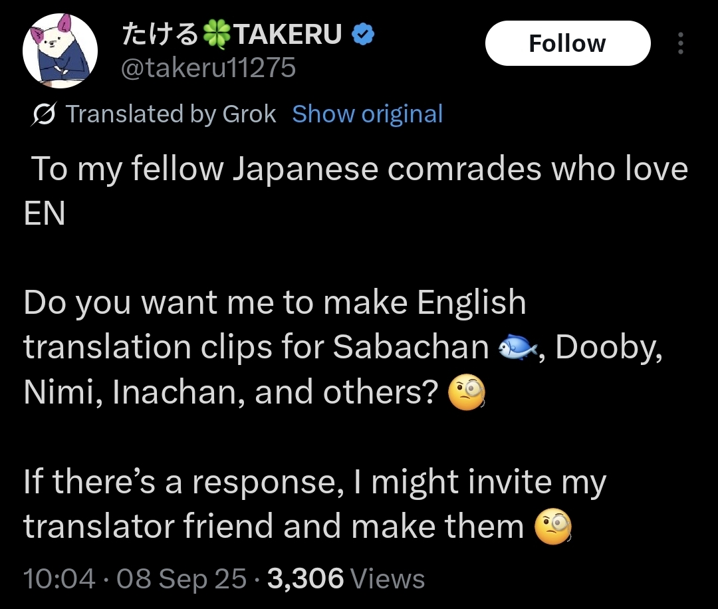Show original untranslated post text
Screen dimensions: 718x609
click(367, 114)
